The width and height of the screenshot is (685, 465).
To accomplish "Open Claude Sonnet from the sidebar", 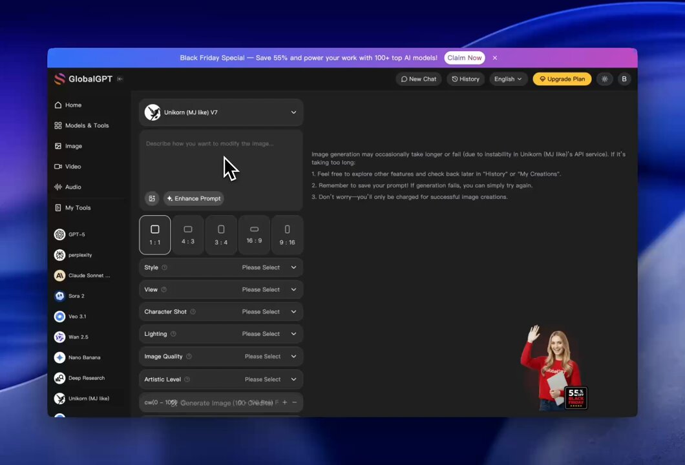I will click(82, 276).
